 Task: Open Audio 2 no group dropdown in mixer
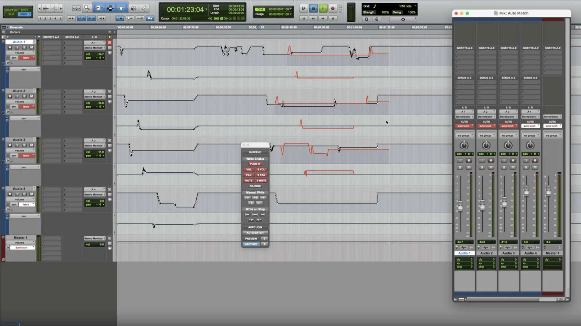[x=486, y=136]
